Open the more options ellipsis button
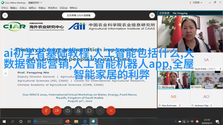This screenshot has height=125, width=223. point(100,111)
